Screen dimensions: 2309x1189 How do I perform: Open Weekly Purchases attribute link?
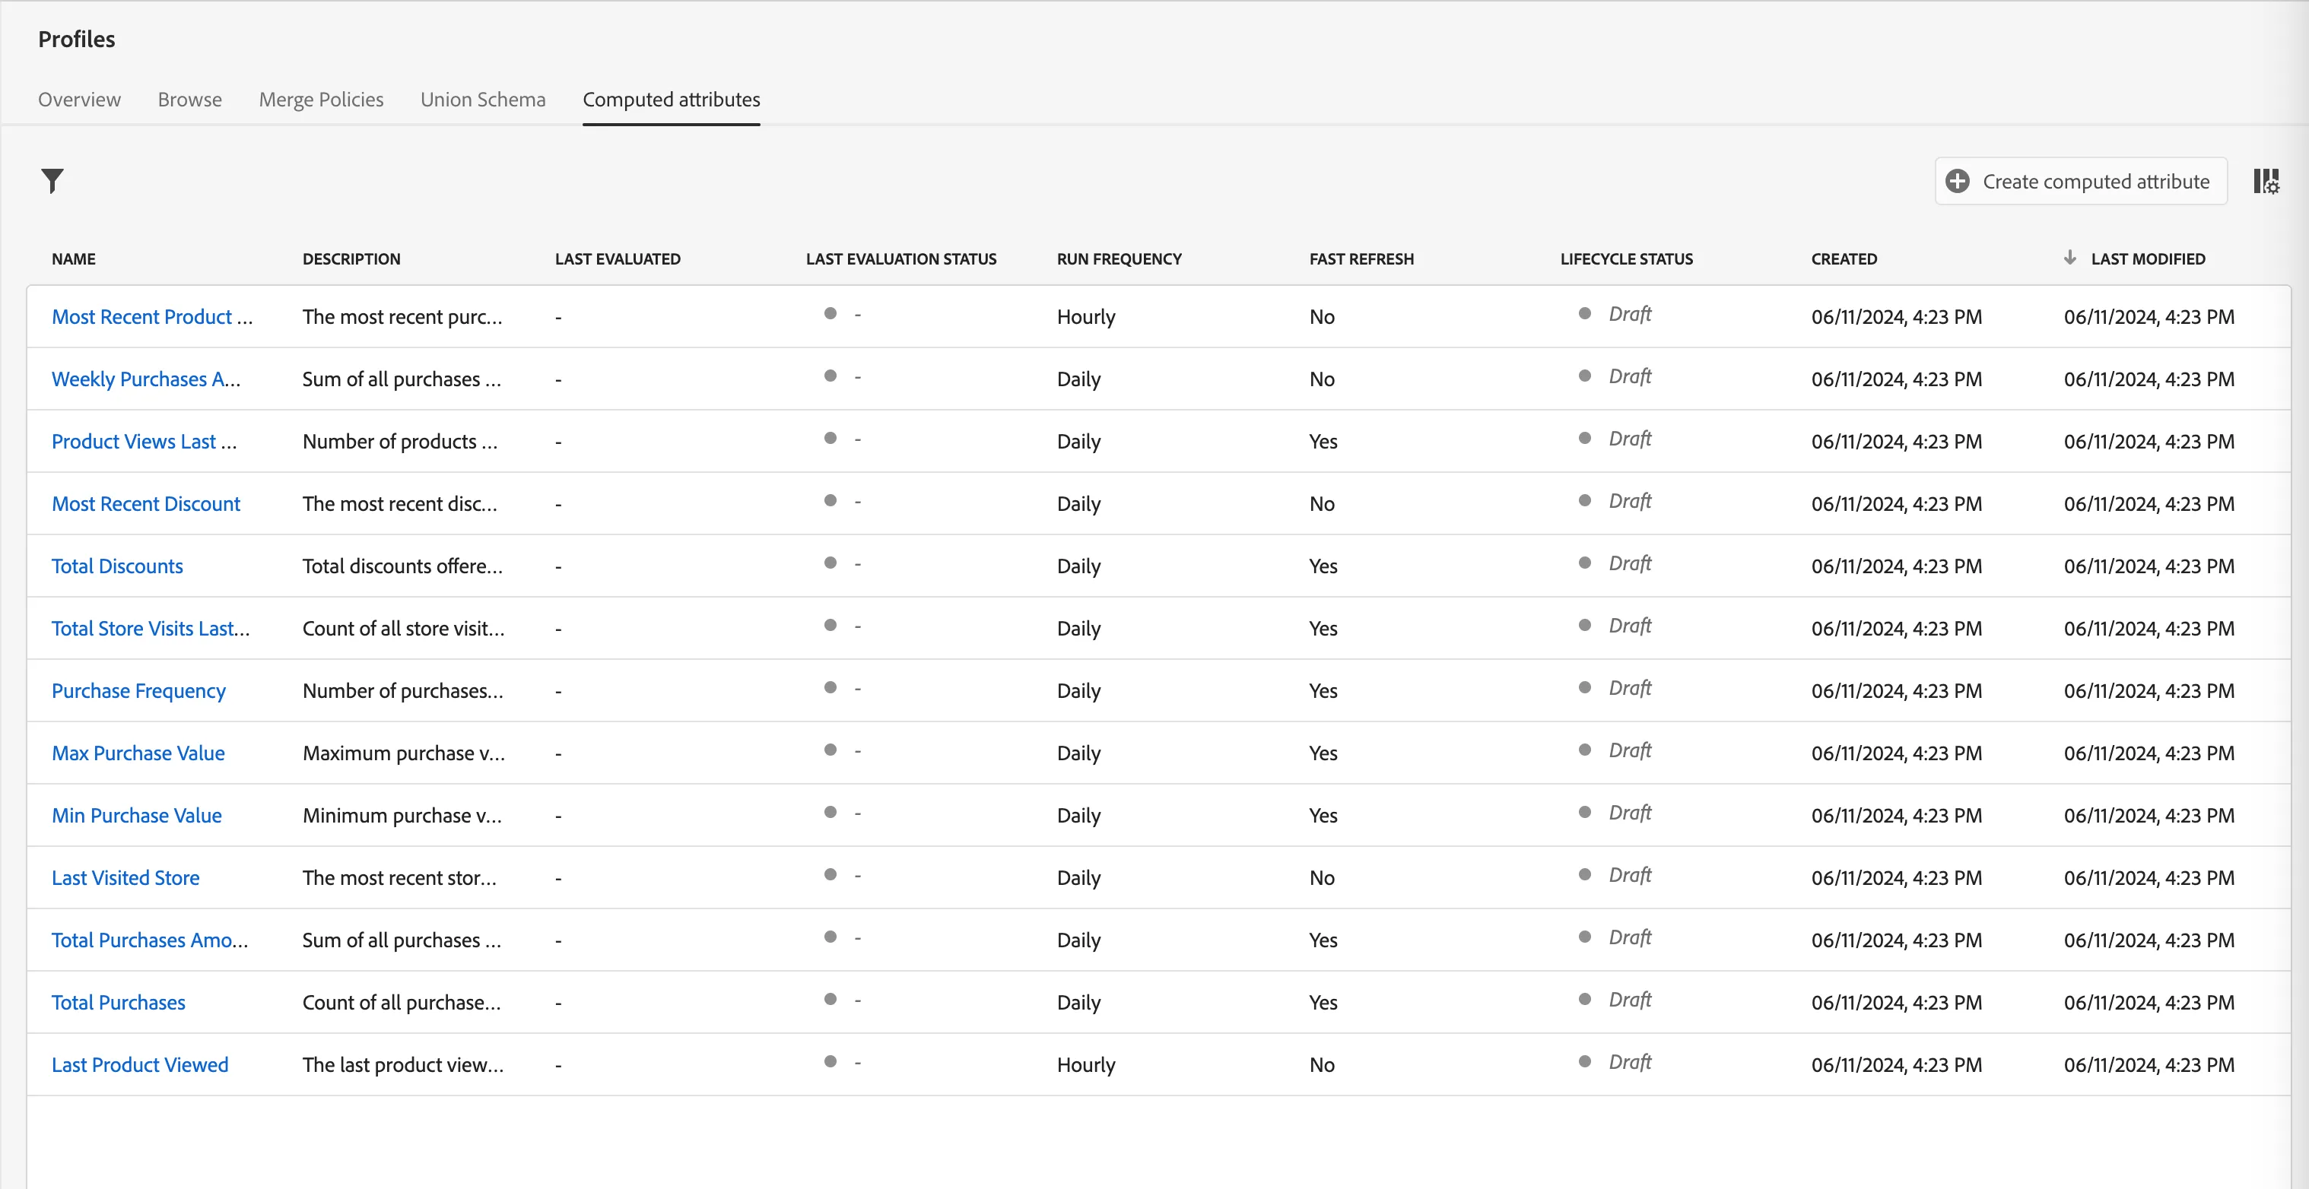[x=146, y=379]
